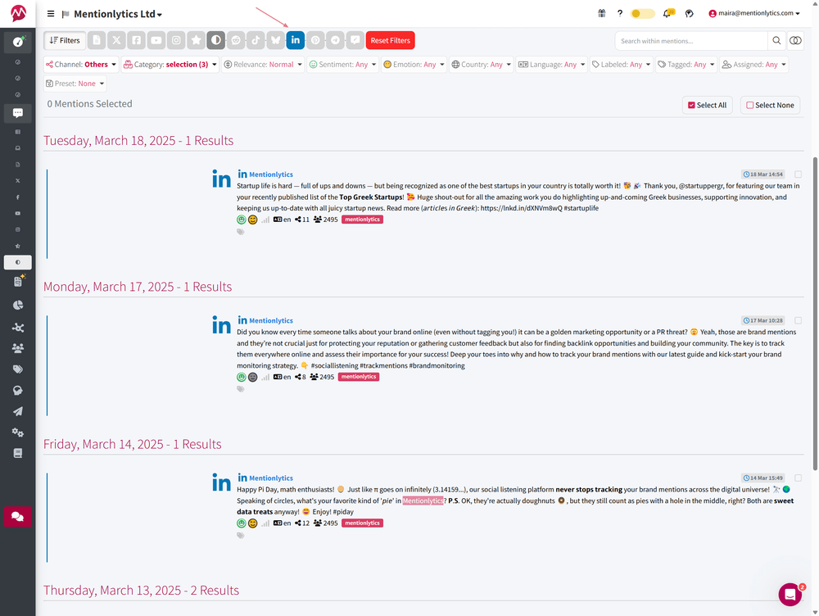Check the Select All checkbox

coord(691,105)
